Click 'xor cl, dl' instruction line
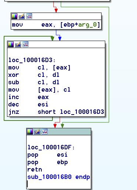Viewport: 137px width, 190px height. pyautogui.click(x=34, y=75)
